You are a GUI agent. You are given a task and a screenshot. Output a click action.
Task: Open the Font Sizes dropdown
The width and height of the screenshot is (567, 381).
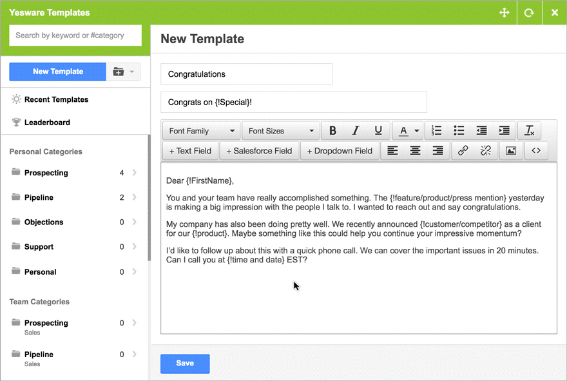tap(281, 131)
